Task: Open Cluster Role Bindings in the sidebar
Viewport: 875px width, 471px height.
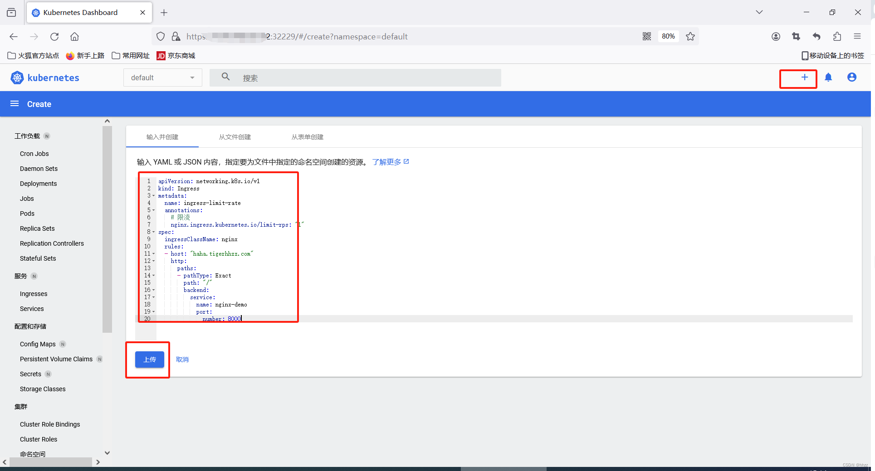Action: [x=50, y=424]
